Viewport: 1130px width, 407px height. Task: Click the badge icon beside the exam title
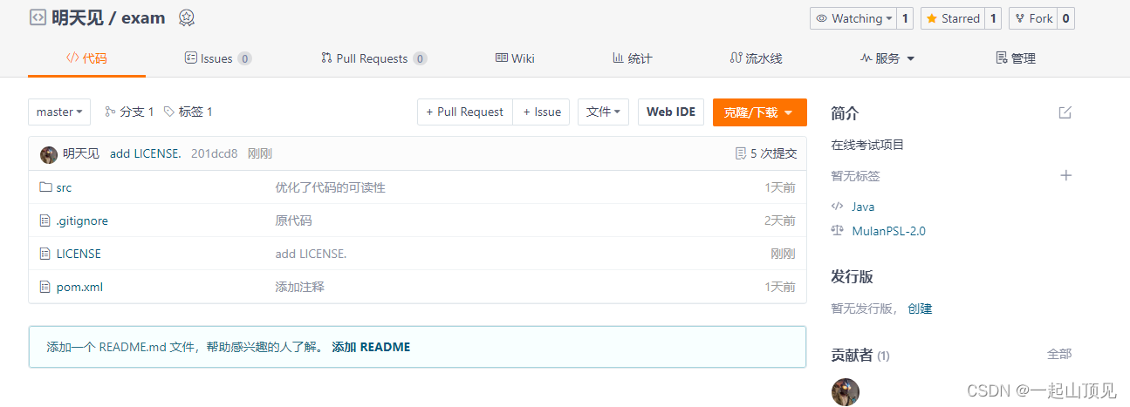click(186, 17)
